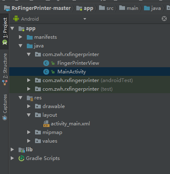Expand the Gradle Scripts arrow
Image resolution: width=170 pixels, height=174 pixels.
pyautogui.click(x=12, y=158)
